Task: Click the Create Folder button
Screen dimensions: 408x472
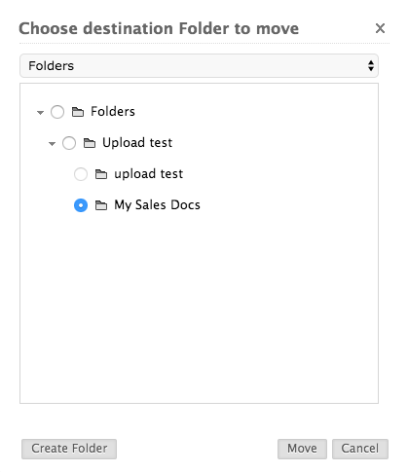Action: (69, 449)
